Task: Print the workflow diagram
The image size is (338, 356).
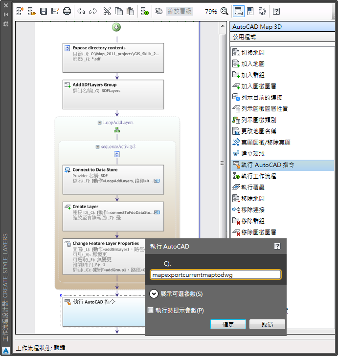Action: [x=67, y=11]
